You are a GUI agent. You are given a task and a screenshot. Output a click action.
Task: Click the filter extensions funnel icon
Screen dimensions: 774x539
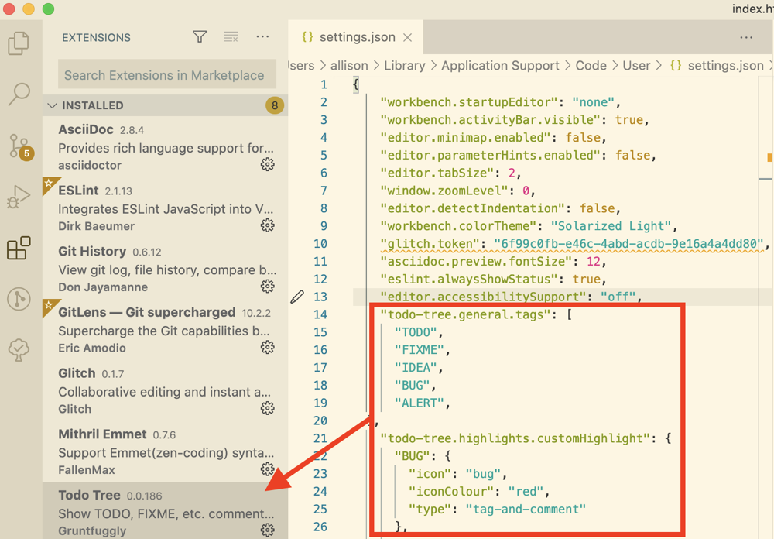point(200,37)
